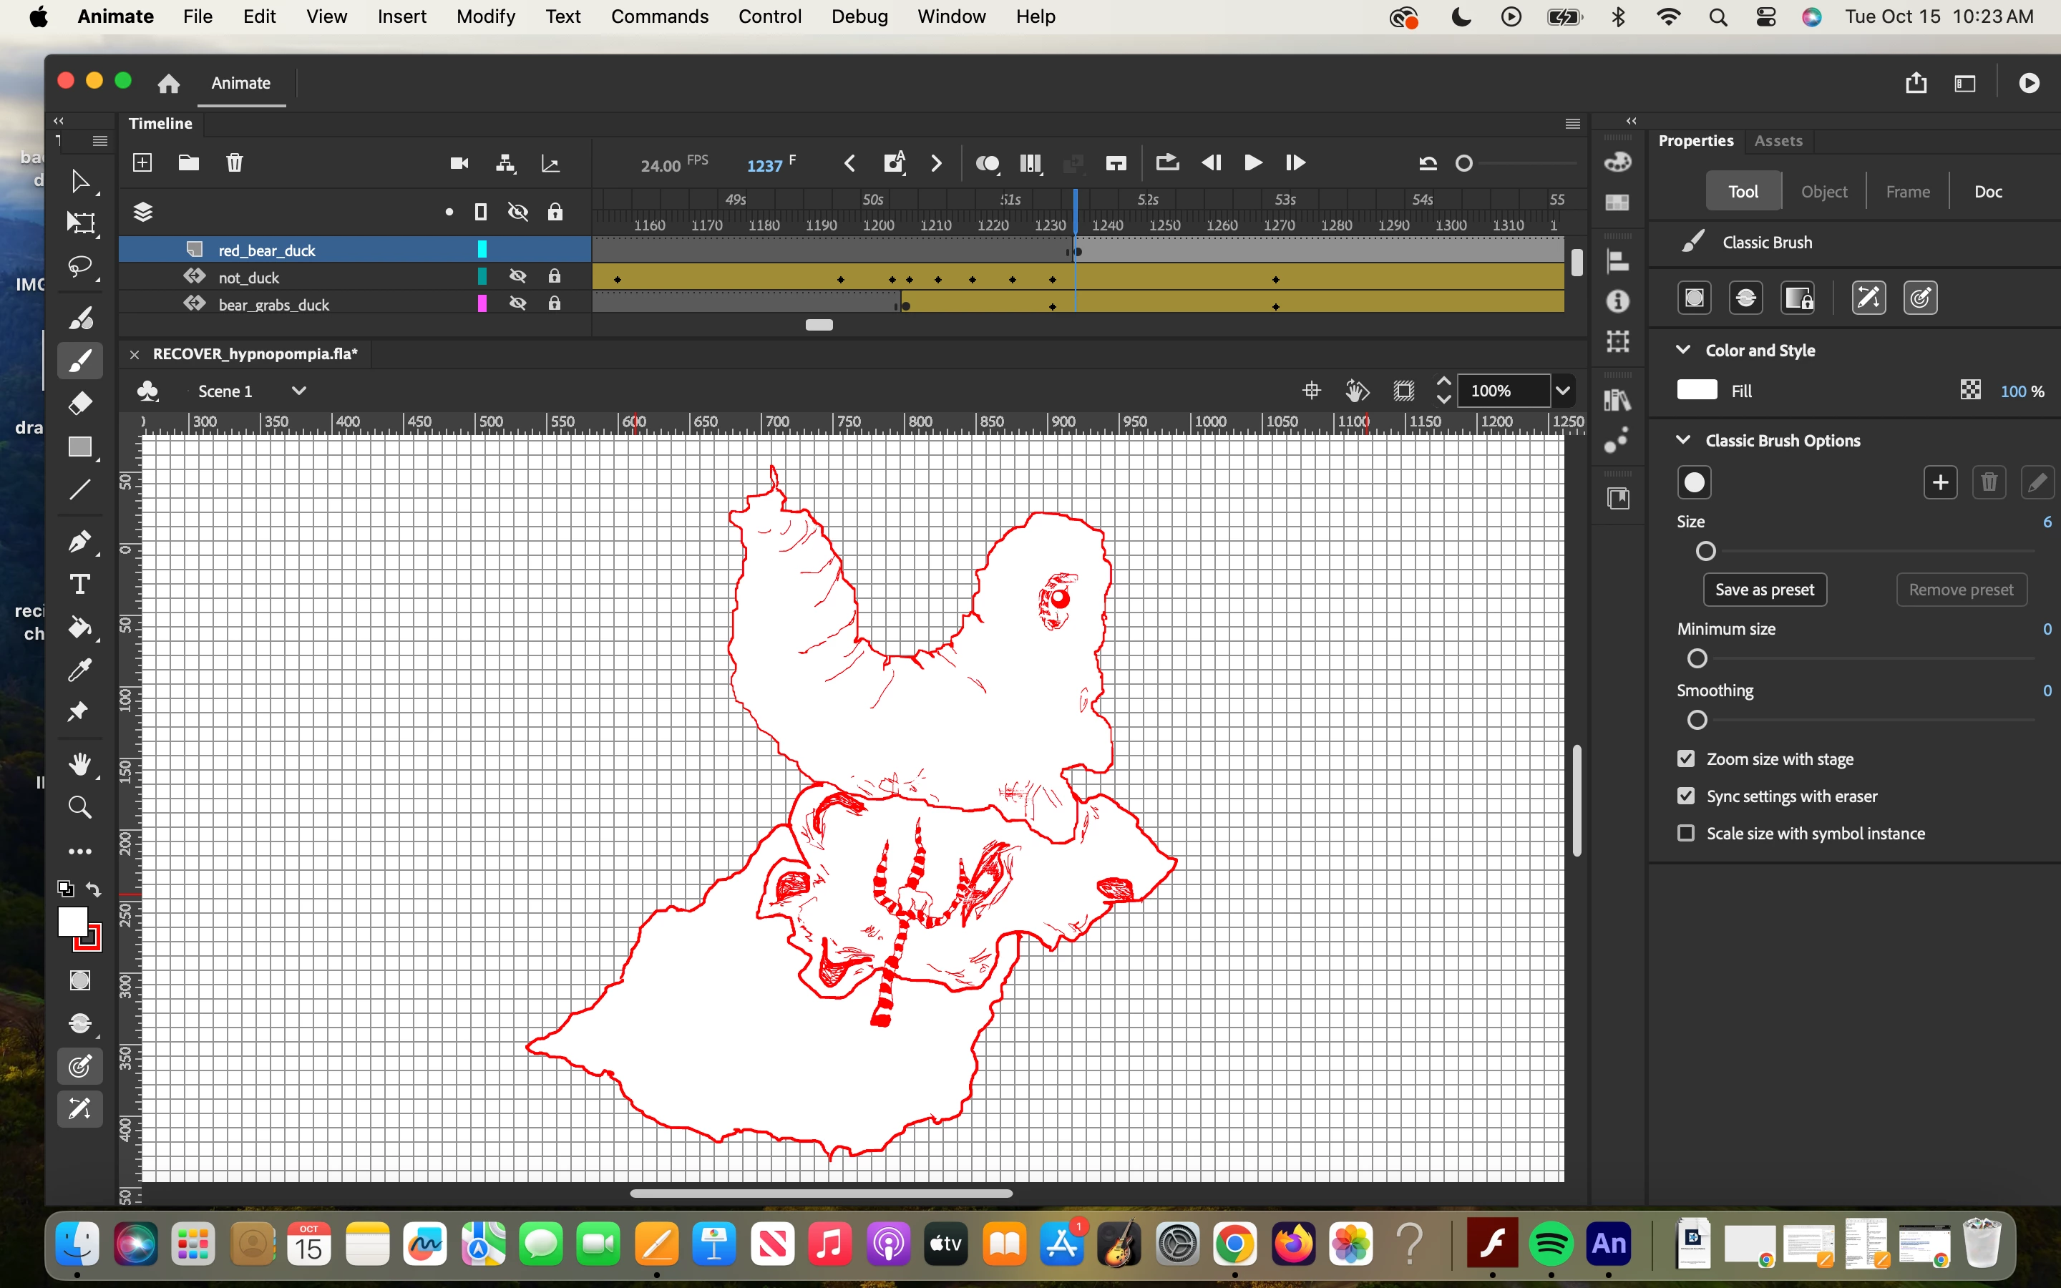
Task: Click the onion skin icon
Action: 987,164
